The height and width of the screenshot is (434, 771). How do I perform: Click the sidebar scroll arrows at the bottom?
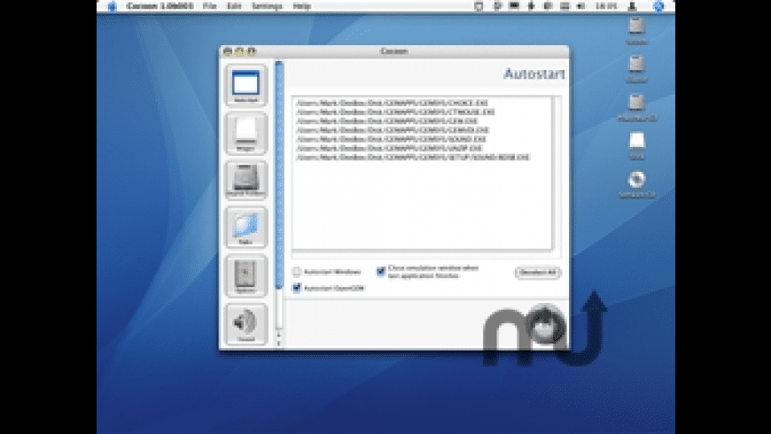tap(279, 338)
